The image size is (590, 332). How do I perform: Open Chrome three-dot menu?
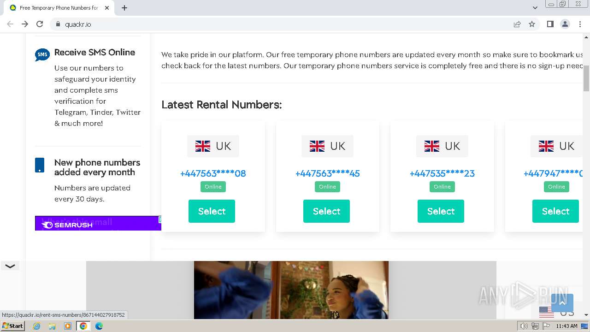coord(580,24)
